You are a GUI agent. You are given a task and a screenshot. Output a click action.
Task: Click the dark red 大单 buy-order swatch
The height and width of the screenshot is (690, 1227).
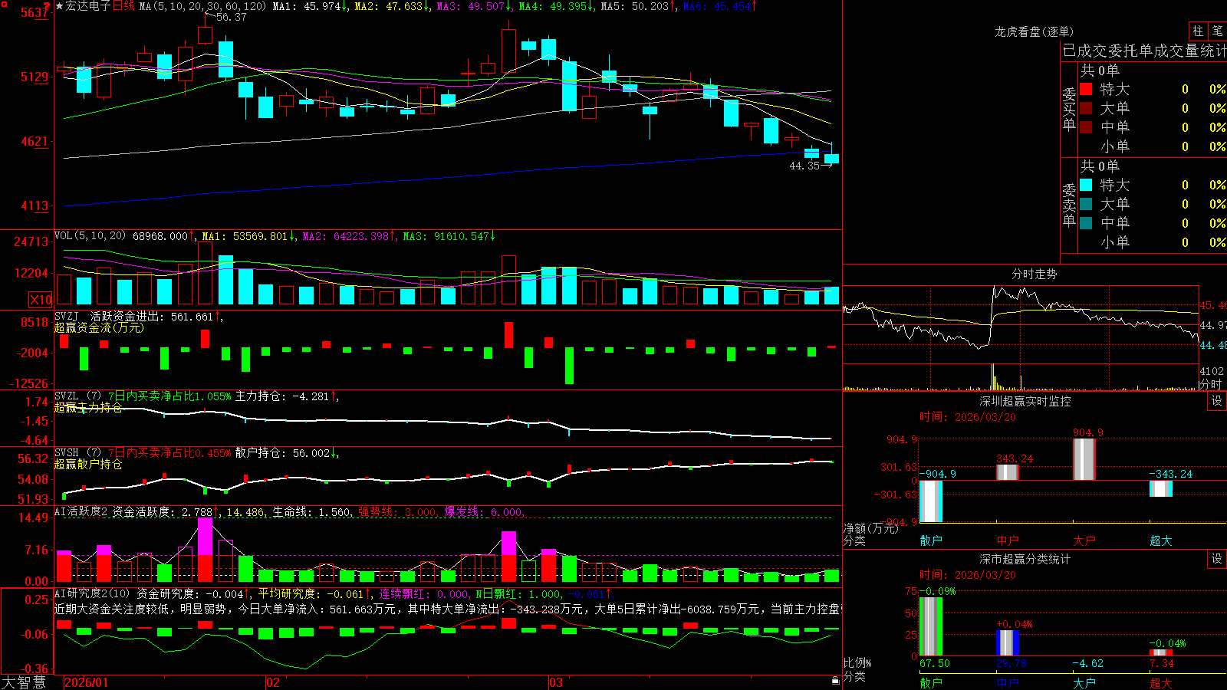click(1086, 108)
